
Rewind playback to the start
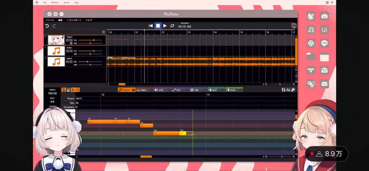pos(151,26)
